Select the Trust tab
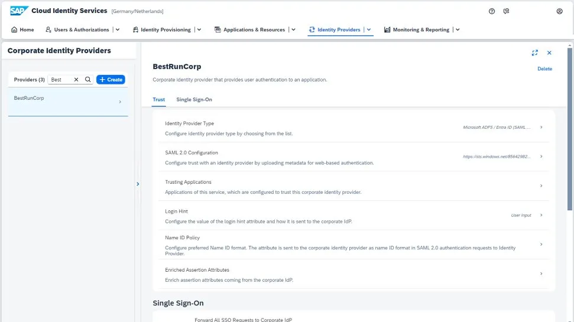 point(158,99)
